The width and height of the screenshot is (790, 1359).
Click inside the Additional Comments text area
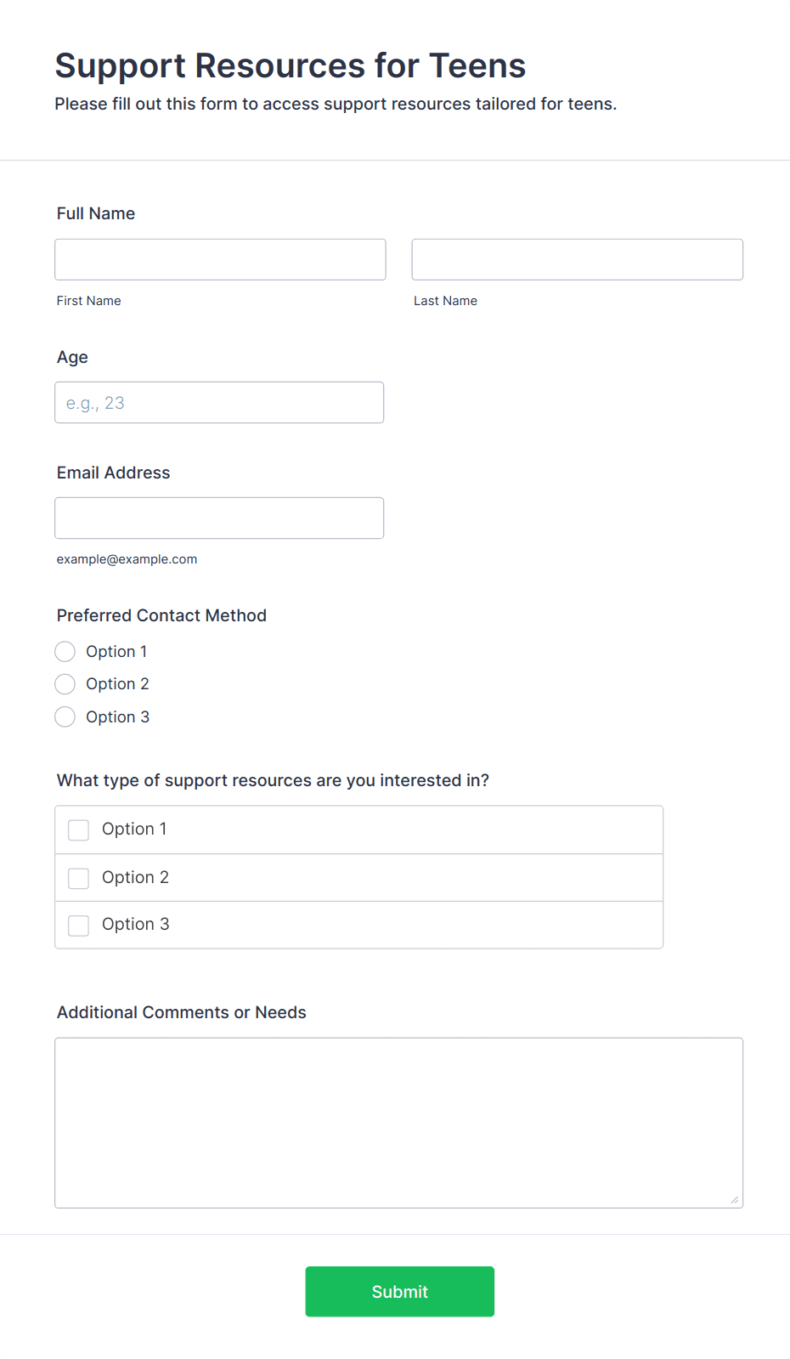[398, 1122]
